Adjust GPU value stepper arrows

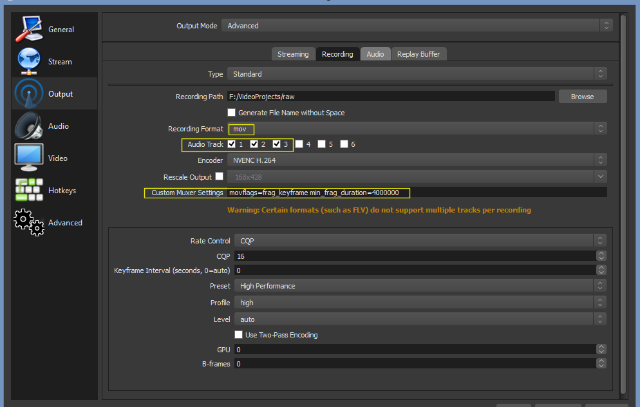601,350
